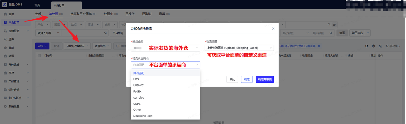Select the 待获取平台面单 status tab
Image resolution: width=406 pixels, height=124 pixels.
pyautogui.click(x=83, y=14)
